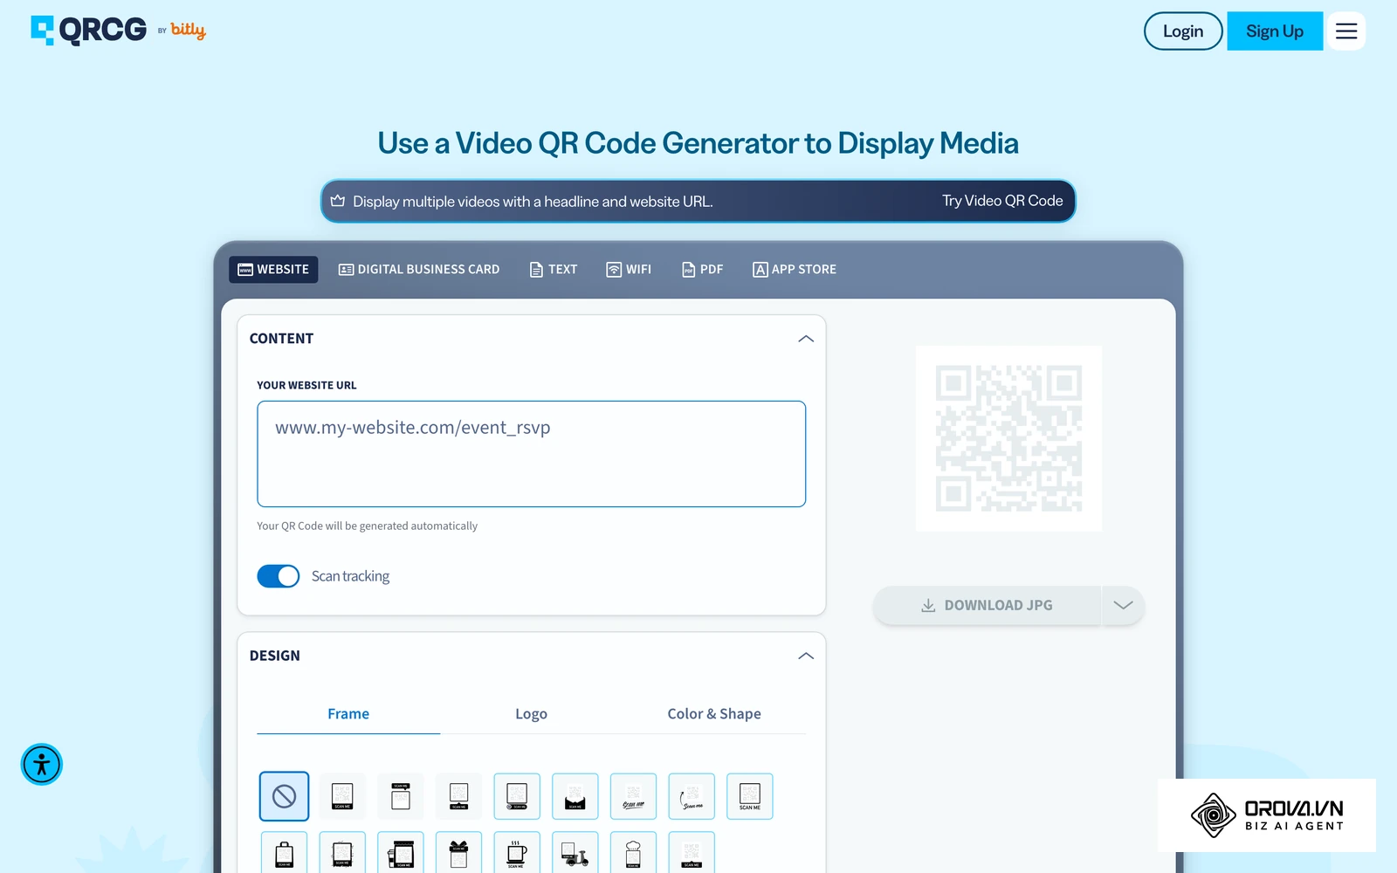The height and width of the screenshot is (873, 1397).
Task: Pick the shopping bag frame
Action: point(284,853)
